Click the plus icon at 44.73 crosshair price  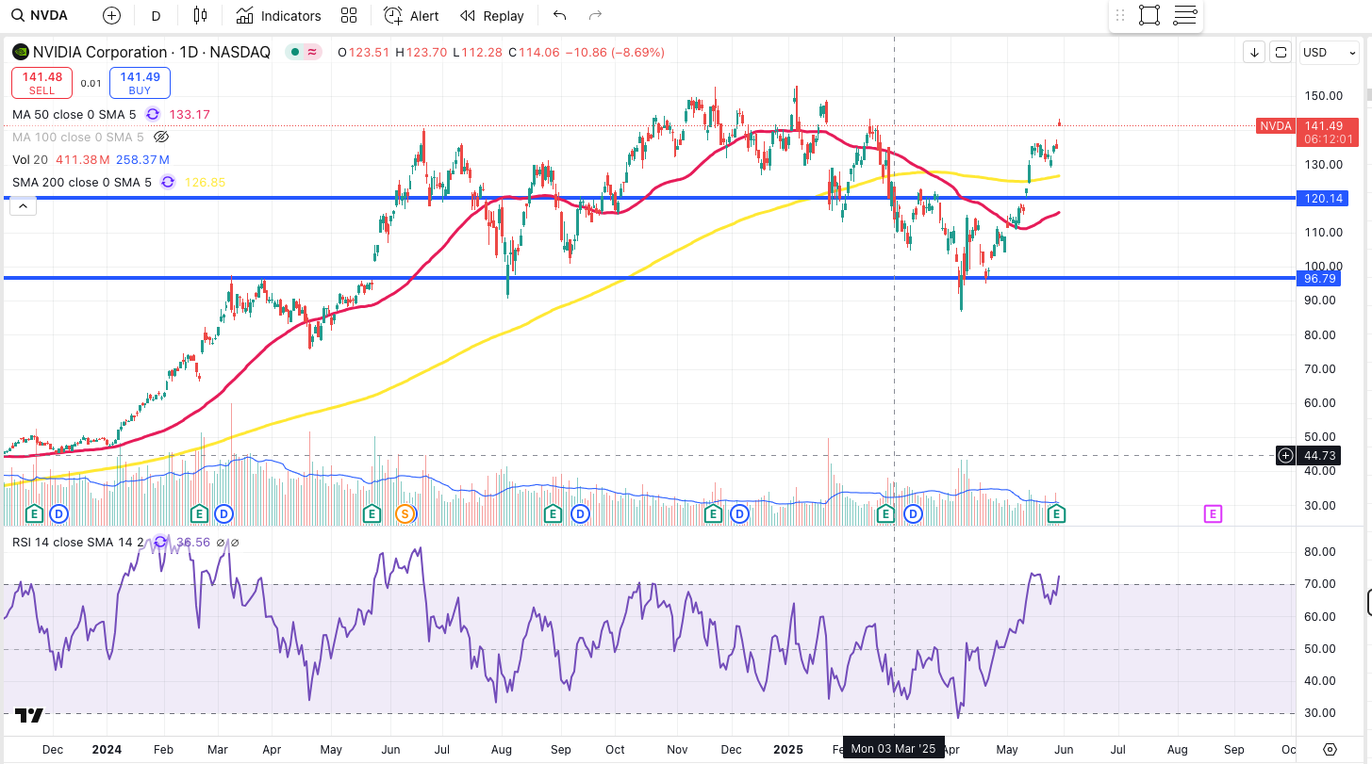[x=1286, y=456]
